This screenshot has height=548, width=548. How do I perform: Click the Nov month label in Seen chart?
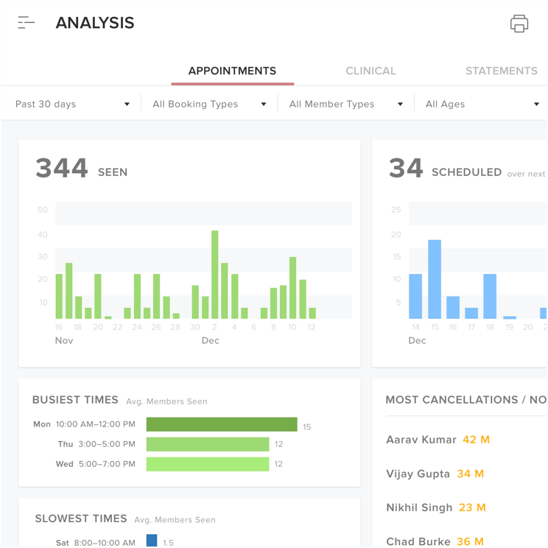pos(64,341)
